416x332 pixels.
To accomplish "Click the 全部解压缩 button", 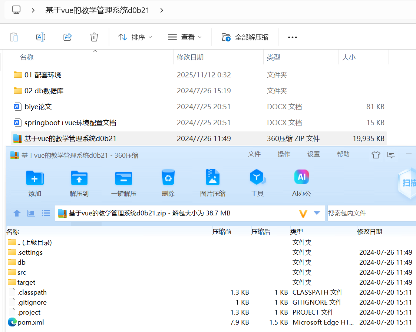I will [245, 37].
